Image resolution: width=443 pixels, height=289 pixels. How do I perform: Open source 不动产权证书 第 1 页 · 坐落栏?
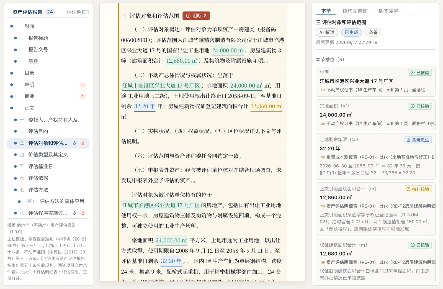coord(375,90)
